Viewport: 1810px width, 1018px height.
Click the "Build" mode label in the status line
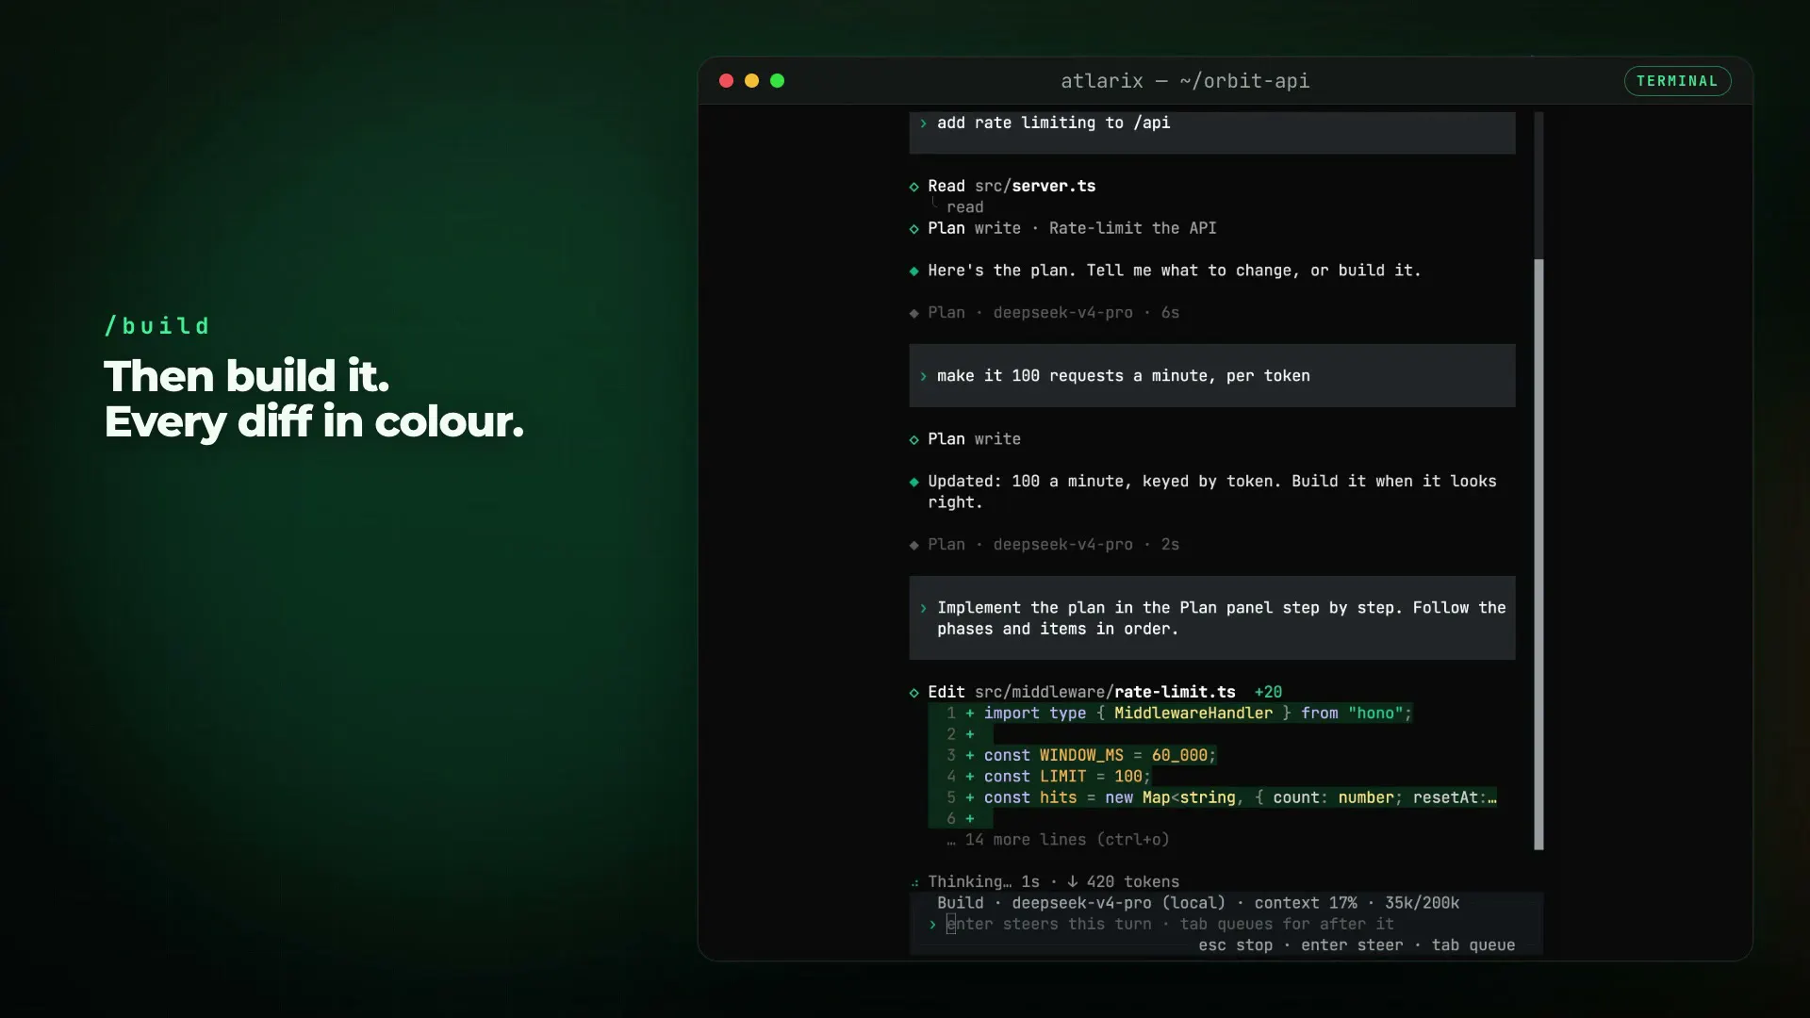point(960,903)
